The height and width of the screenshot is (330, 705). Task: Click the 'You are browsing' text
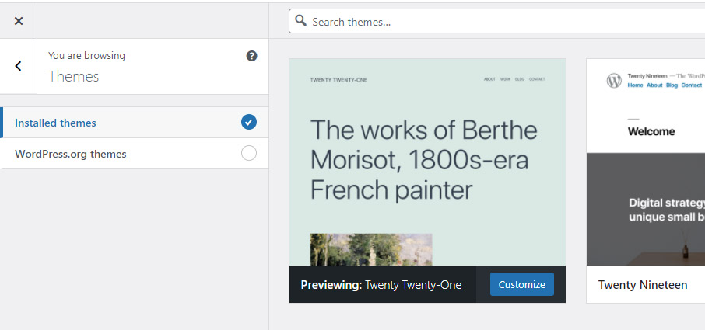click(x=87, y=56)
